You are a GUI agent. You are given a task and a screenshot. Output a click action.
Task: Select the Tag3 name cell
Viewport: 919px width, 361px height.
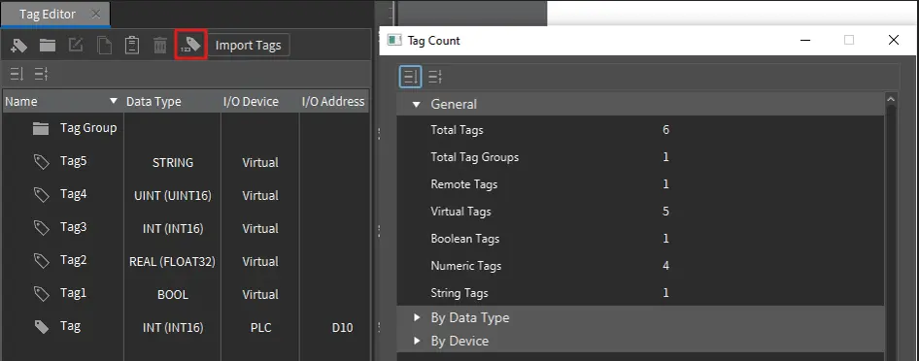(x=73, y=226)
